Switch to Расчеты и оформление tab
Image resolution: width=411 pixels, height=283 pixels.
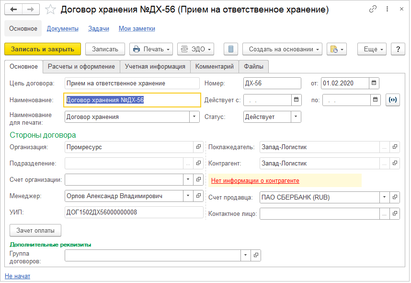point(81,66)
